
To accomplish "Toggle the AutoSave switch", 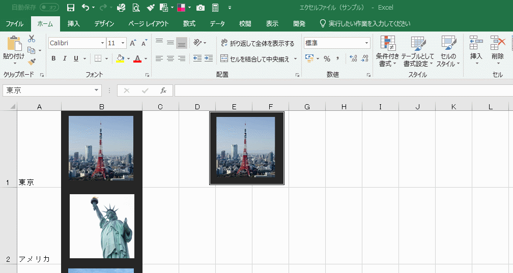I will (x=49, y=8).
